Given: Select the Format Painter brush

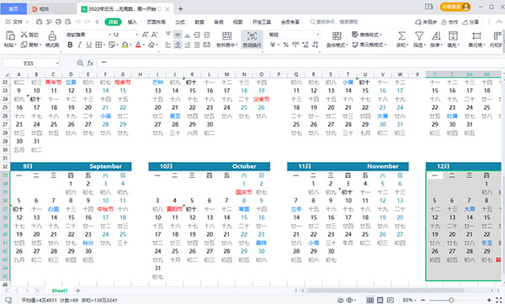Looking at the screenshot, I should [x=52, y=35].
